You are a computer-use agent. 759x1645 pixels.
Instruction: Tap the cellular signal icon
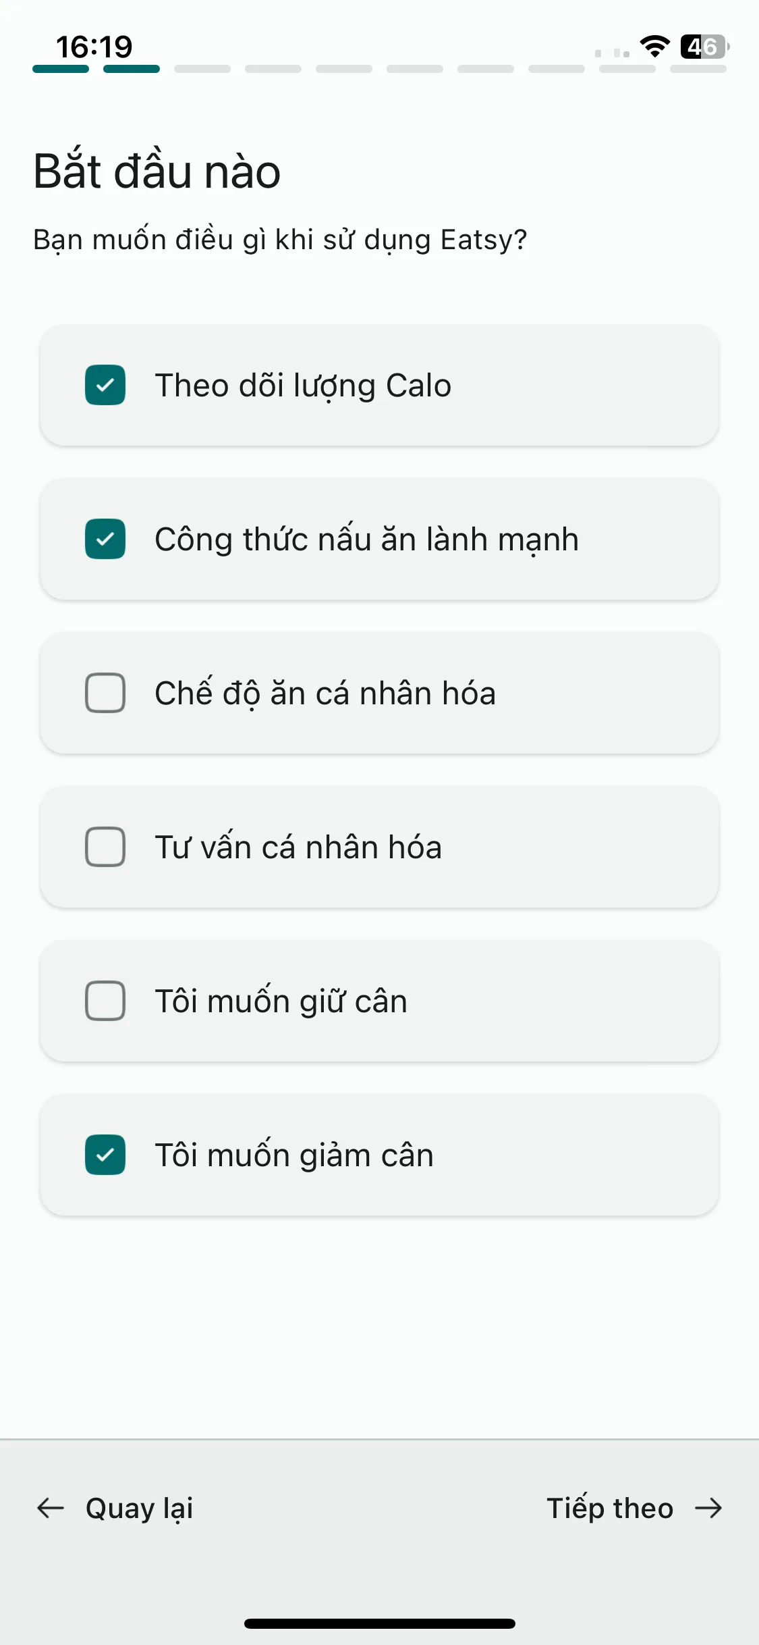tap(613, 53)
